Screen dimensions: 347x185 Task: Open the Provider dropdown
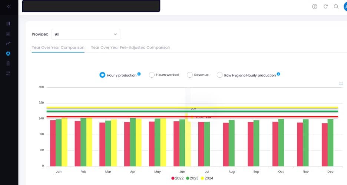[x=86, y=34]
